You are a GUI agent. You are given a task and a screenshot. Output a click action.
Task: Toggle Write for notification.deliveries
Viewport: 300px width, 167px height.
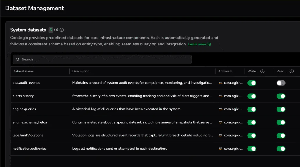click(x=252, y=149)
